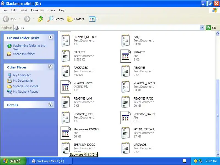Expand the Details panel
This screenshot has height=165, width=220.
(51, 105)
